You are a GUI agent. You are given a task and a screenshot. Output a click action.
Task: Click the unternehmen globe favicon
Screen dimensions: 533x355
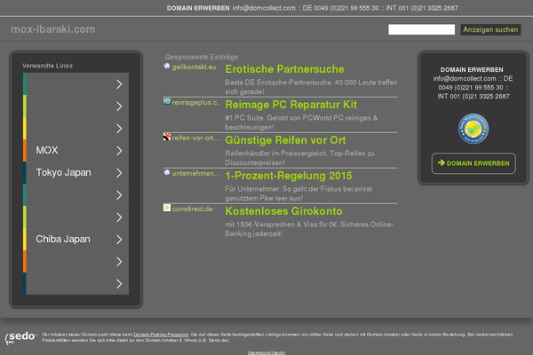click(167, 172)
